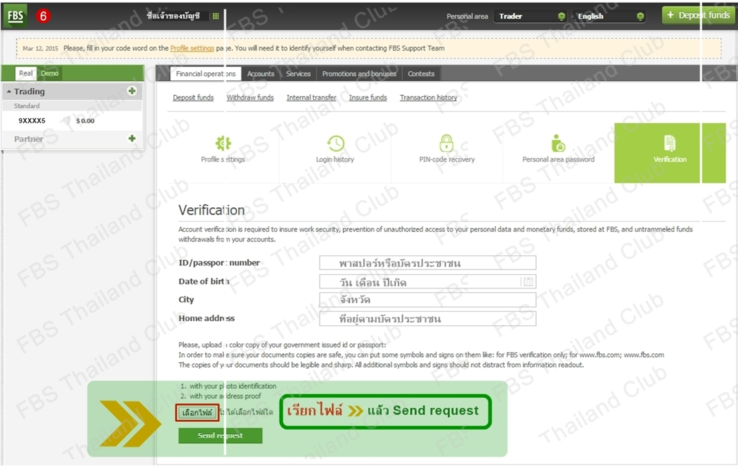Image resolution: width=738 pixels, height=466 pixels.
Task: Go to Deposit funds submenu link
Action: coord(193,97)
